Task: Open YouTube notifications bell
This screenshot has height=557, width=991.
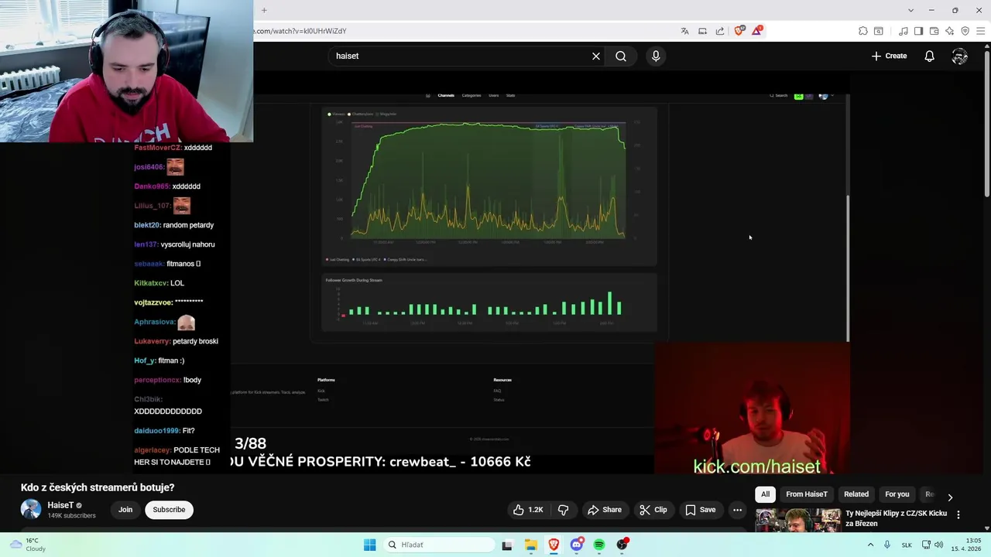Action: 929,56
